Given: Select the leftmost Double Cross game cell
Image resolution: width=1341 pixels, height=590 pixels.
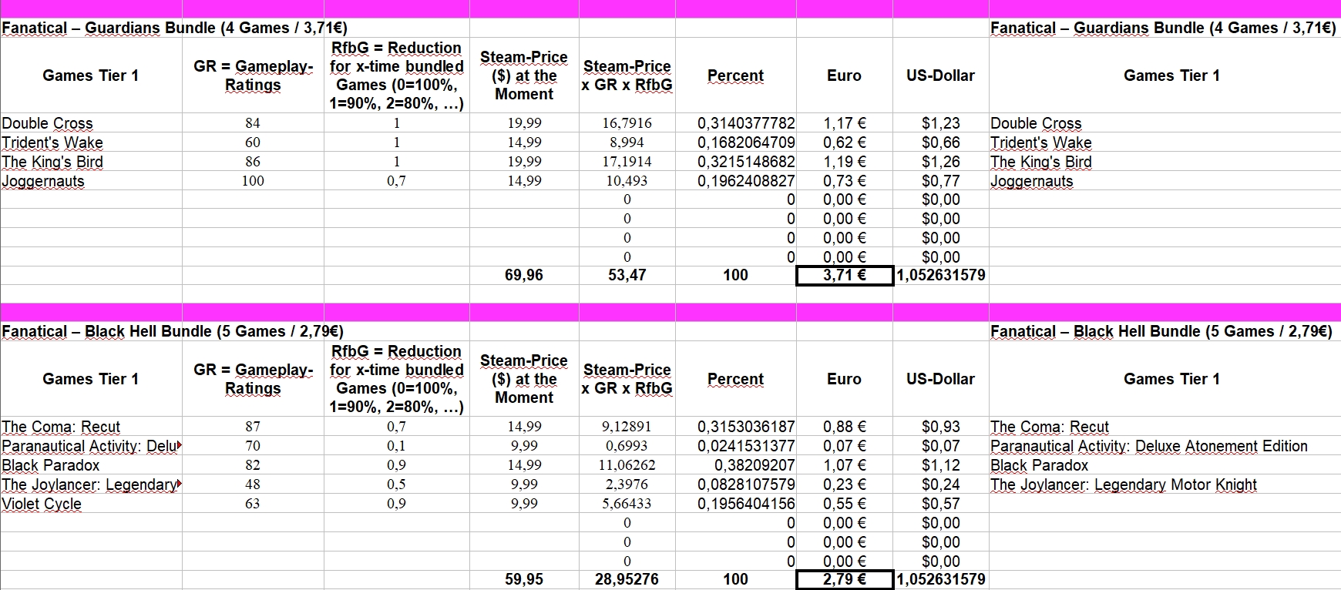Looking at the screenshot, I should 48,123.
